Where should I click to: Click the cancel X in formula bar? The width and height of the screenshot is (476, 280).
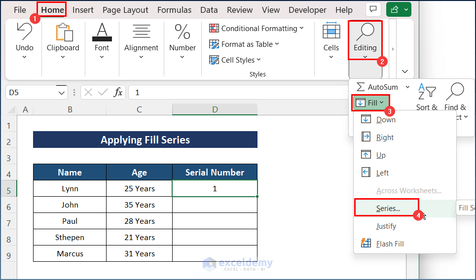pos(88,92)
